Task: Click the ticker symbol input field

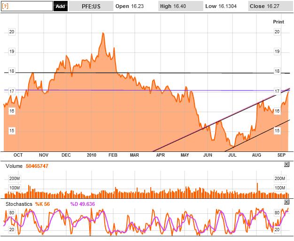Action: tap(27, 6)
